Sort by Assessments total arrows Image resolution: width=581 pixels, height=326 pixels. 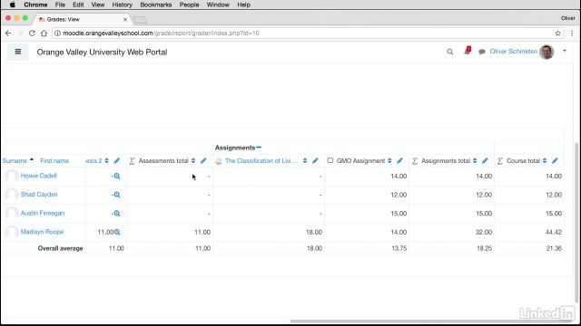[193, 161]
